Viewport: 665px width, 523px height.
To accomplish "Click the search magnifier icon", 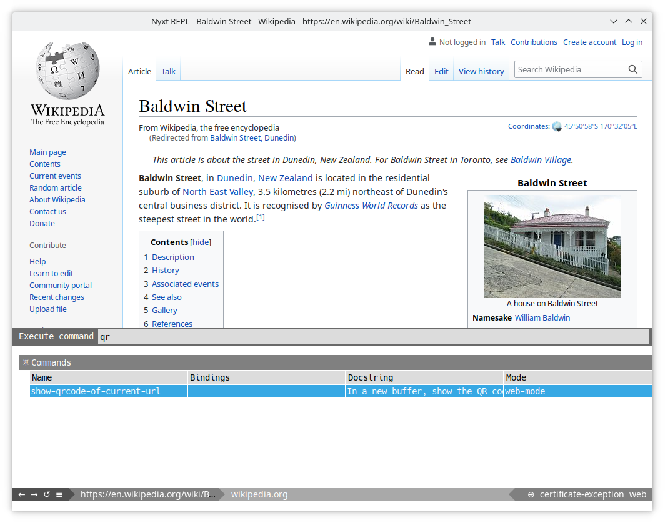I will click(x=632, y=69).
